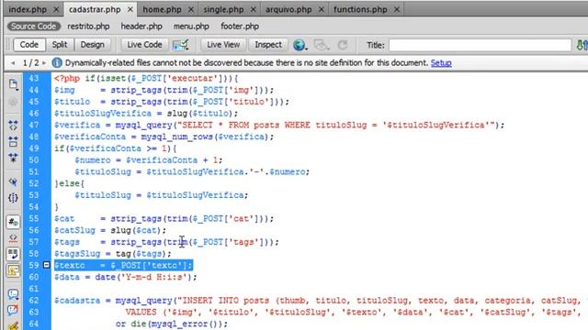Click the file management arrows icon
This screenshot has width=588, height=330.
[582, 45]
